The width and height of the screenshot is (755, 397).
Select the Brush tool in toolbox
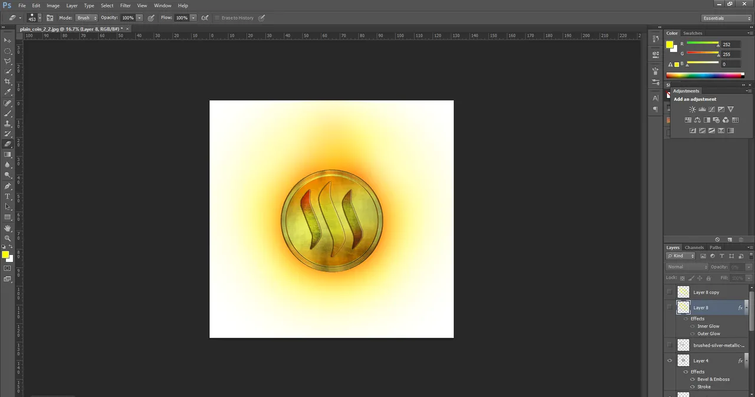[x=8, y=113]
